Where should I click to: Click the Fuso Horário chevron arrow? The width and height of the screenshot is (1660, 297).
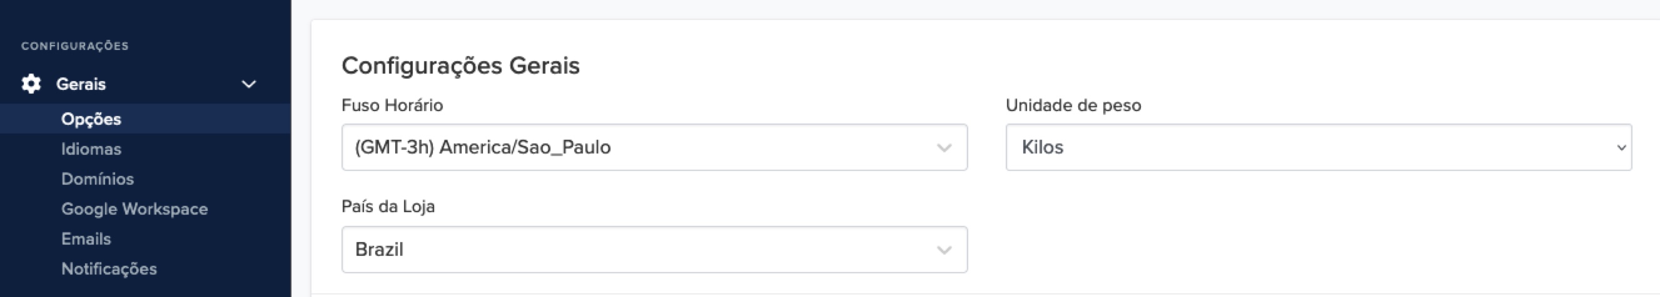pos(944,148)
